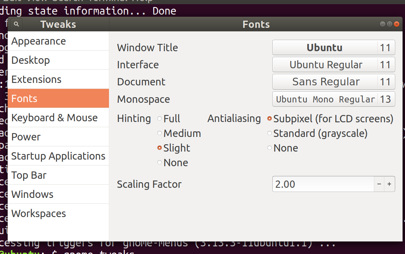Maximize the Tweaks window
The image size is (405, 254).
(390, 24)
